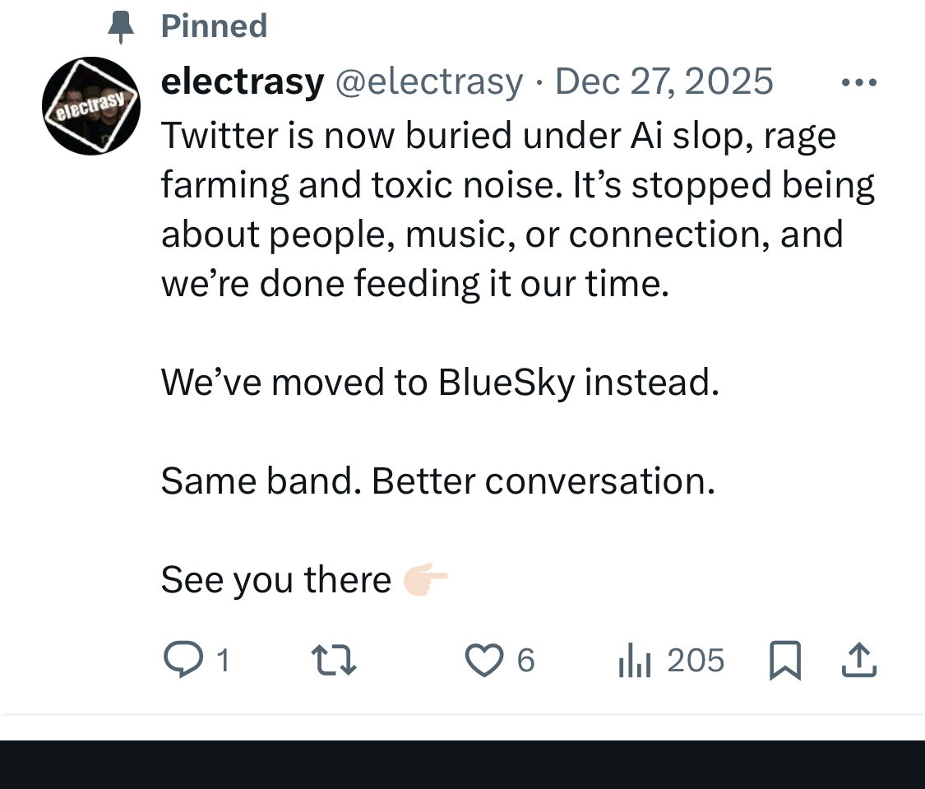The width and height of the screenshot is (925, 789).
Task: Open electrasy's profile picture
Action: 91,106
